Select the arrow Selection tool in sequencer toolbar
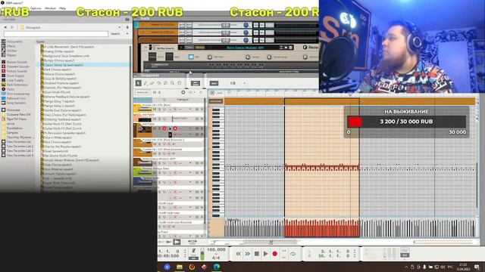 tap(138, 83)
